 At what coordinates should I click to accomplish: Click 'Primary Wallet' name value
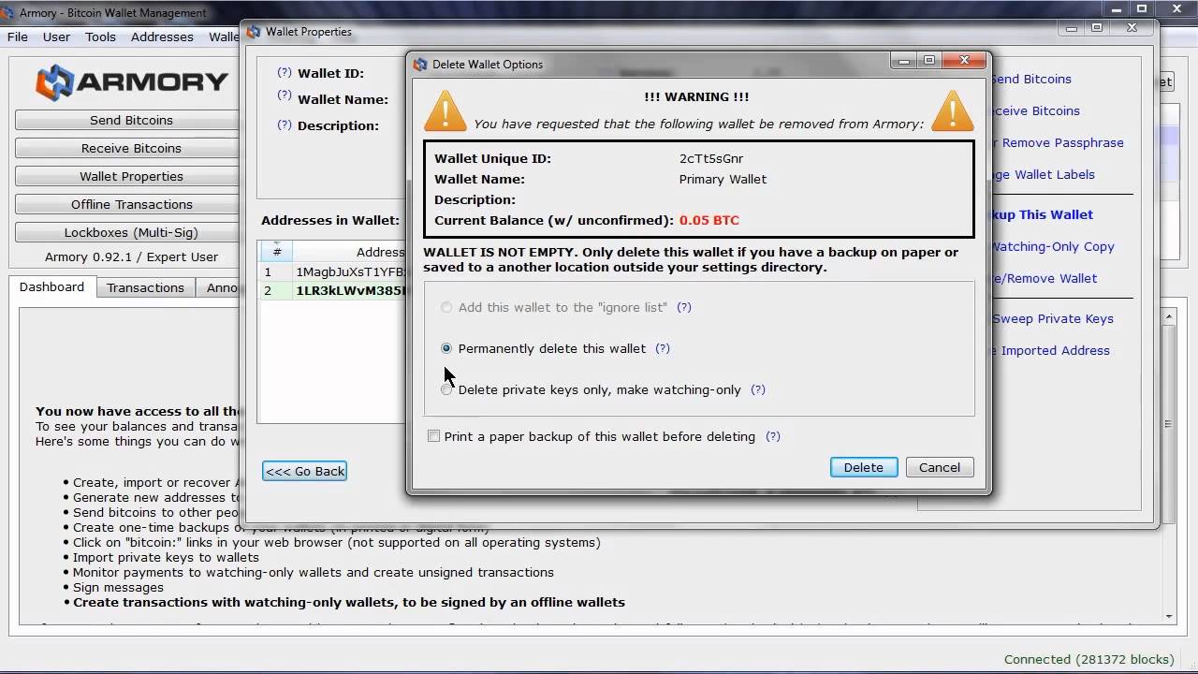tap(723, 179)
